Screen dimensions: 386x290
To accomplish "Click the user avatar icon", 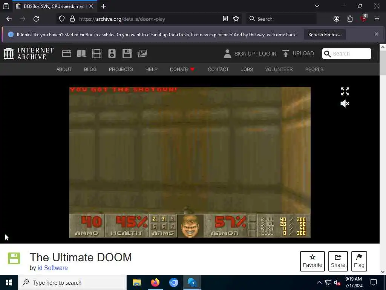I will click(x=227, y=54).
